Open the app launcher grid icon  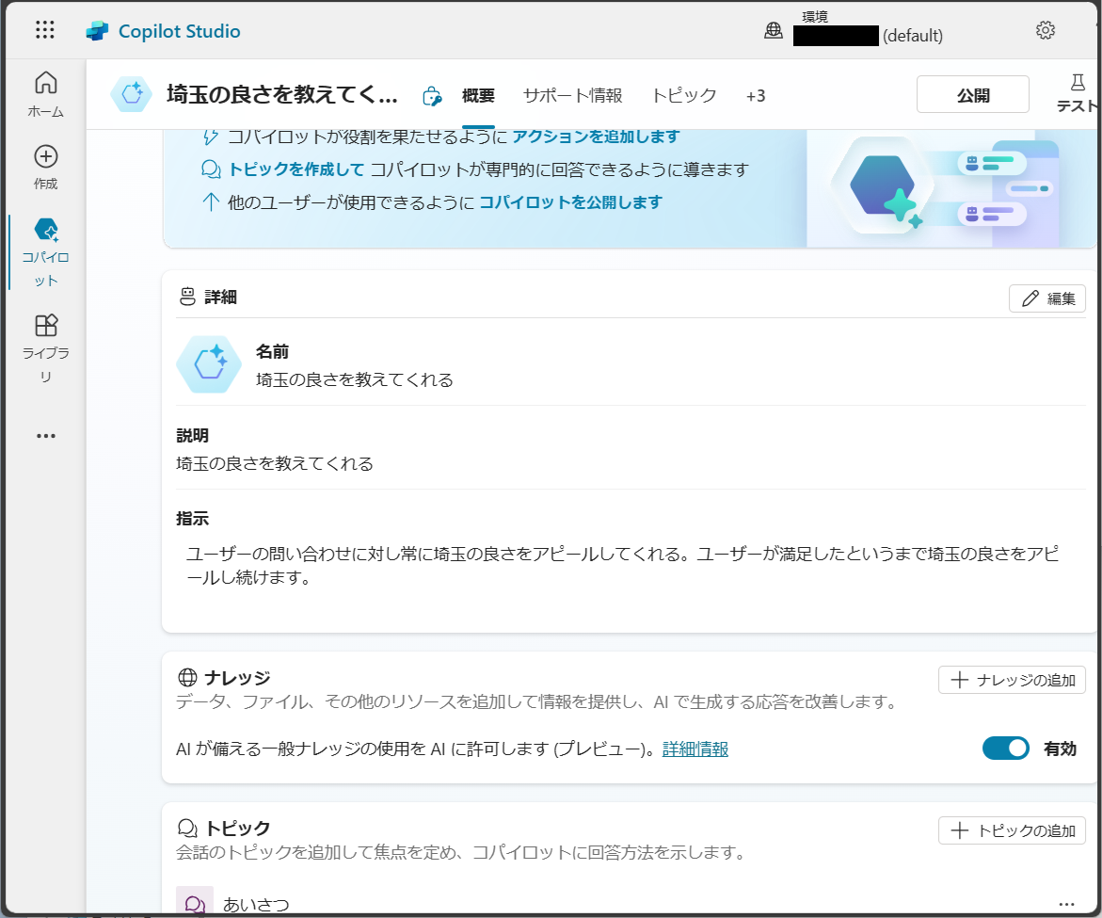pyautogui.click(x=45, y=29)
